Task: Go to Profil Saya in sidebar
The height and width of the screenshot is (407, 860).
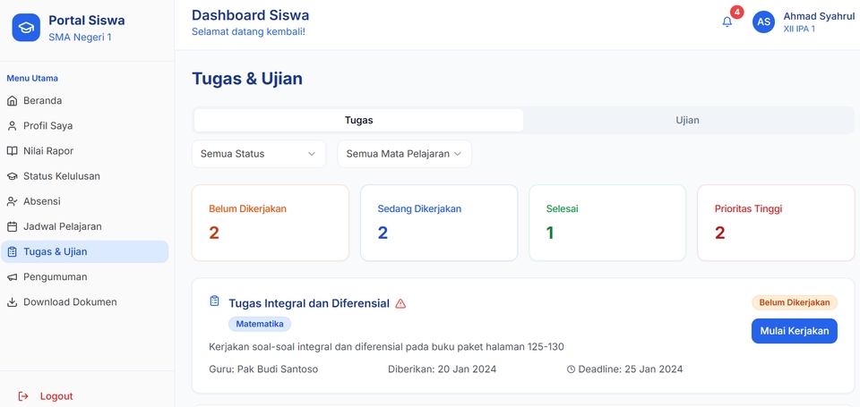Action: [48, 126]
